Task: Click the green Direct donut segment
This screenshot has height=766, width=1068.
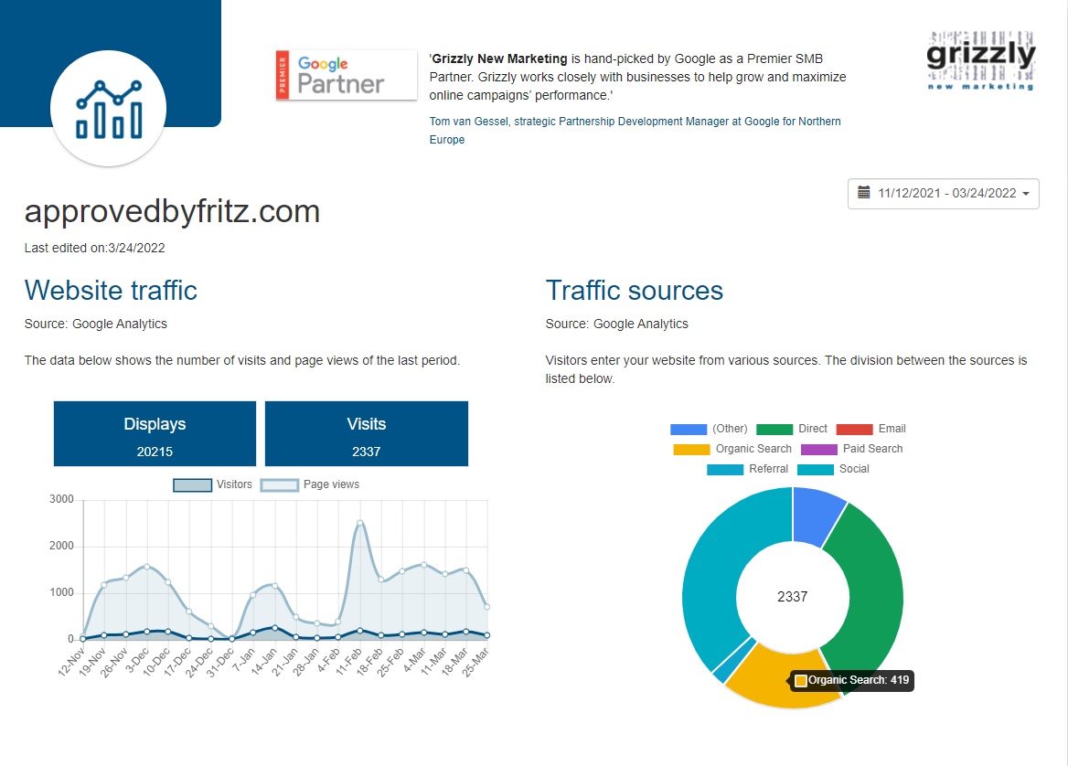Action: pyautogui.click(x=874, y=592)
